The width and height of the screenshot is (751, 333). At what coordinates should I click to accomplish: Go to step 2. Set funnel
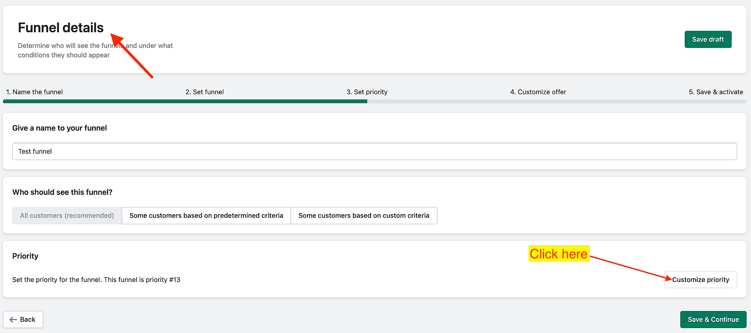pos(204,92)
